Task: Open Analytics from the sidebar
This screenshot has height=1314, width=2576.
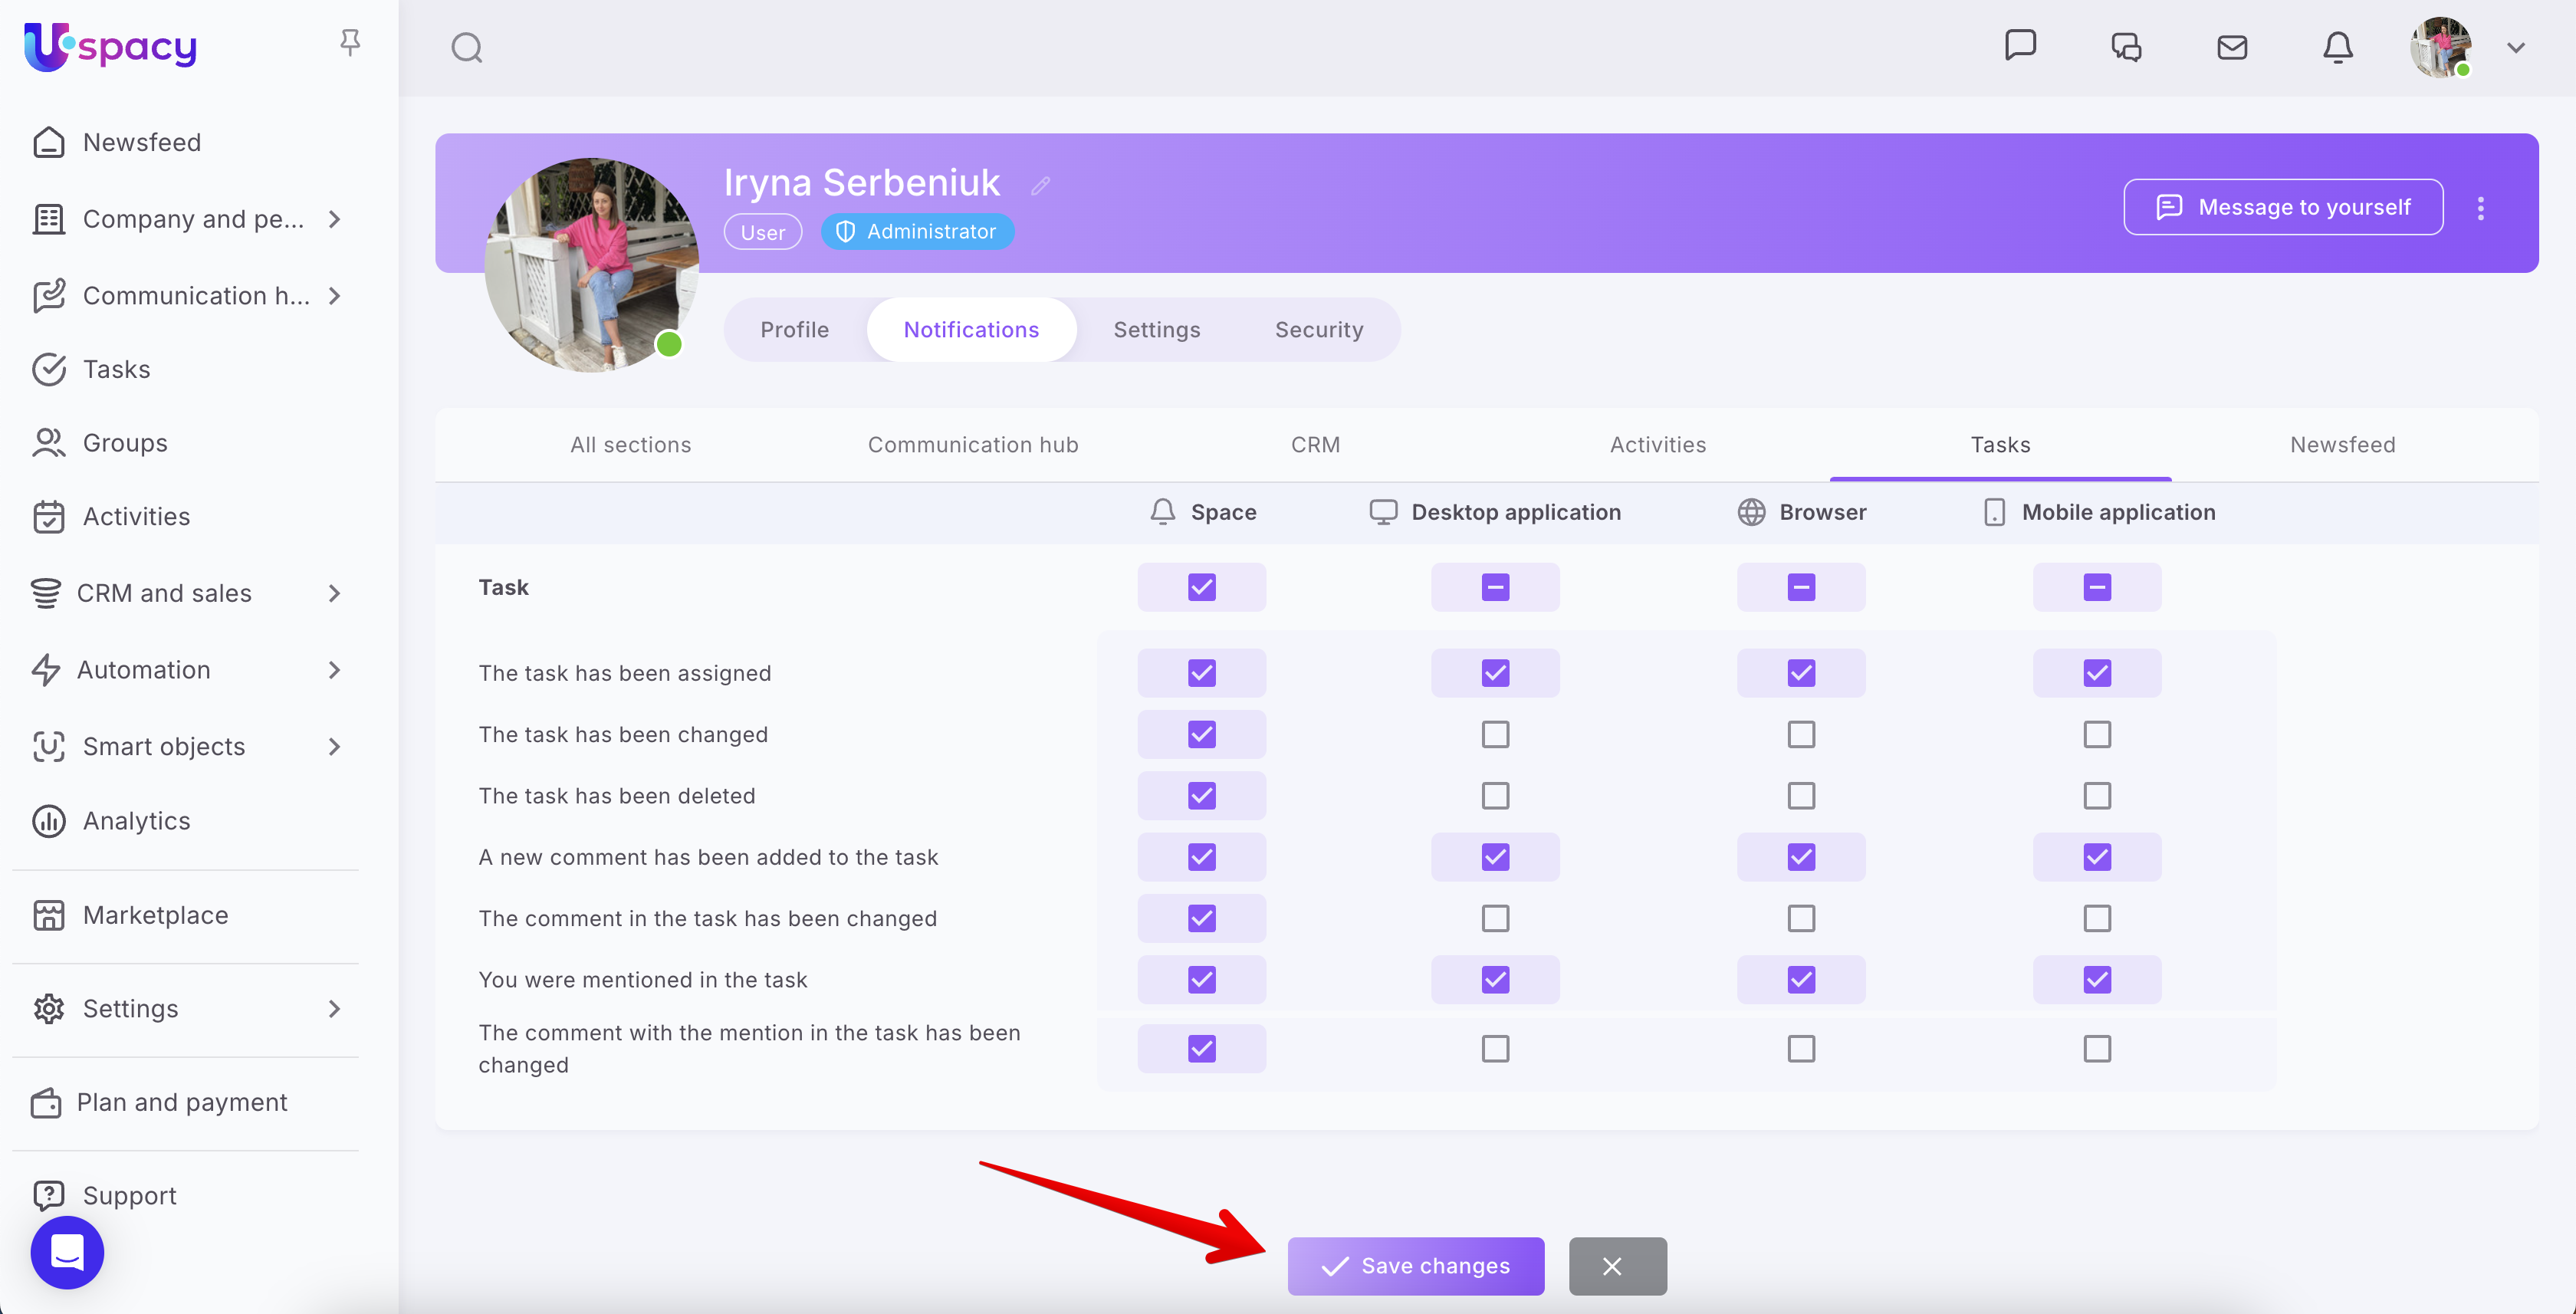Action: click(x=136, y=820)
